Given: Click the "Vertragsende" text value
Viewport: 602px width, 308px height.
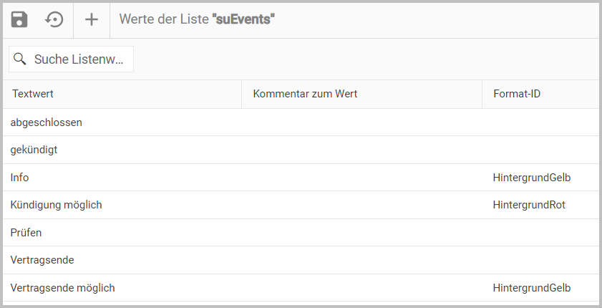Looking at the screenshot, I should pyautogui.click(x=42, y=260).
